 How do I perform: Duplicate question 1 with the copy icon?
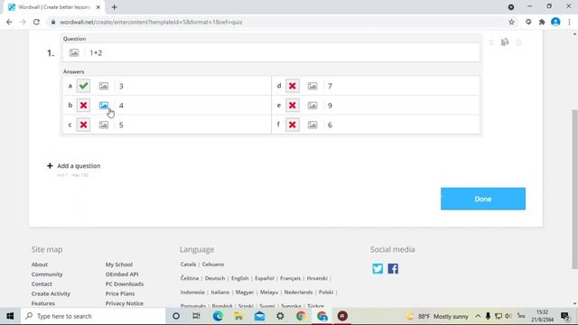pos(505,42)
